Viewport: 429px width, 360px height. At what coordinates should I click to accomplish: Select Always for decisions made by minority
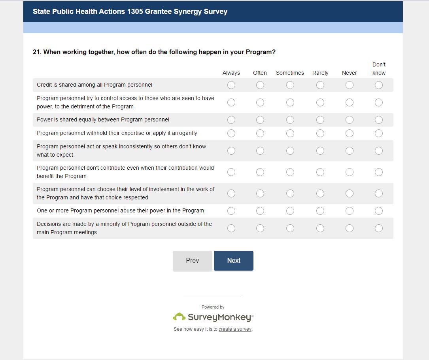pyautogui.click(x=231, y=228)
